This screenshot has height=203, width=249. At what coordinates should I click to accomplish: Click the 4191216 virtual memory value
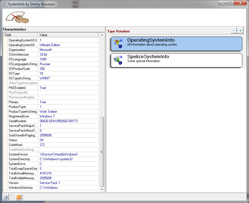tap(46, 173)
